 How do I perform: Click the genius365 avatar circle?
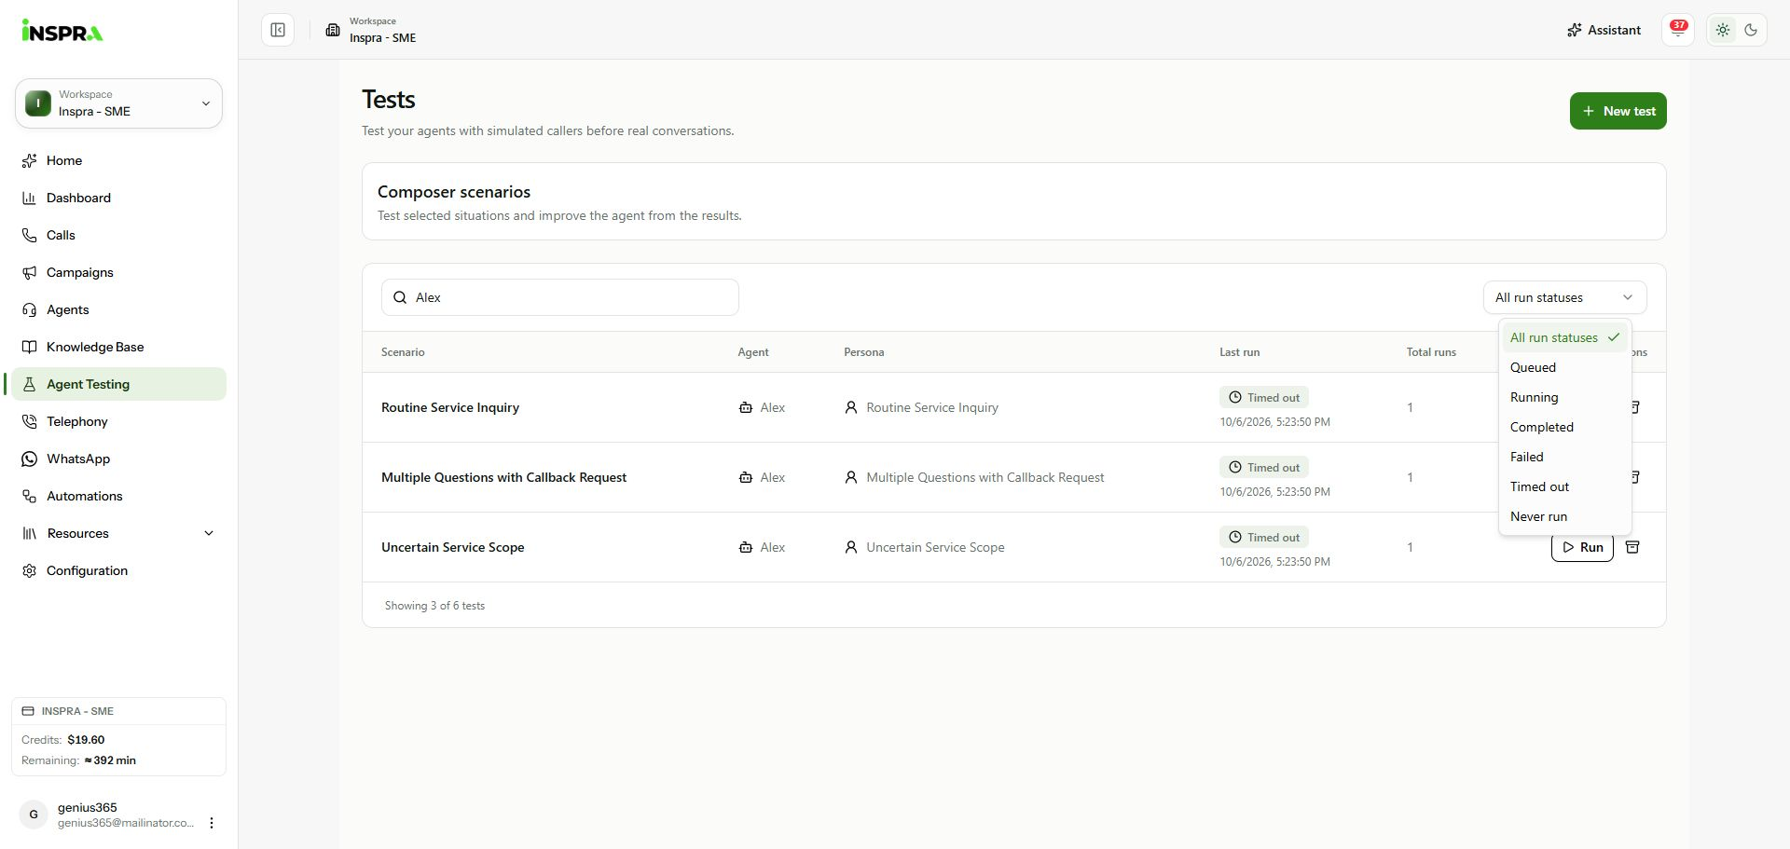34,815
